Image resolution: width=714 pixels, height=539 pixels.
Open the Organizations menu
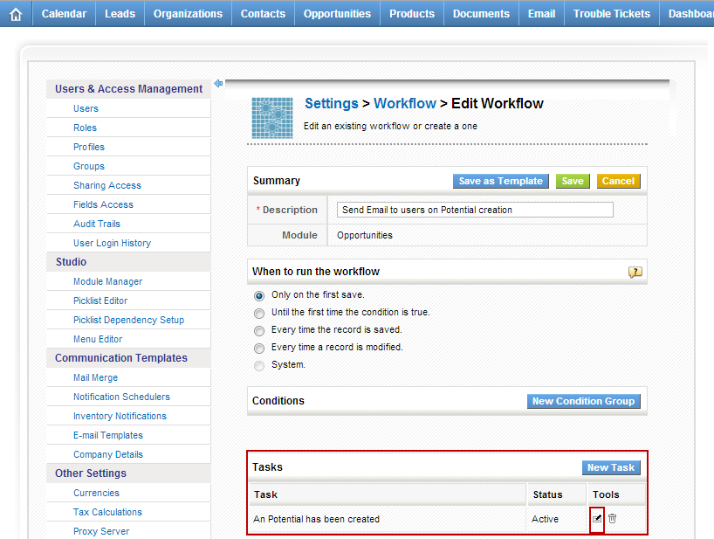188,14
